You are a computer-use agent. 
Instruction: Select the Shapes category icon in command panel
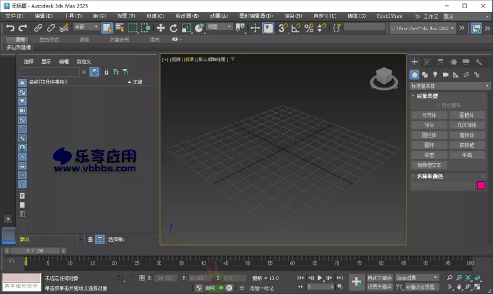[425, 75]
